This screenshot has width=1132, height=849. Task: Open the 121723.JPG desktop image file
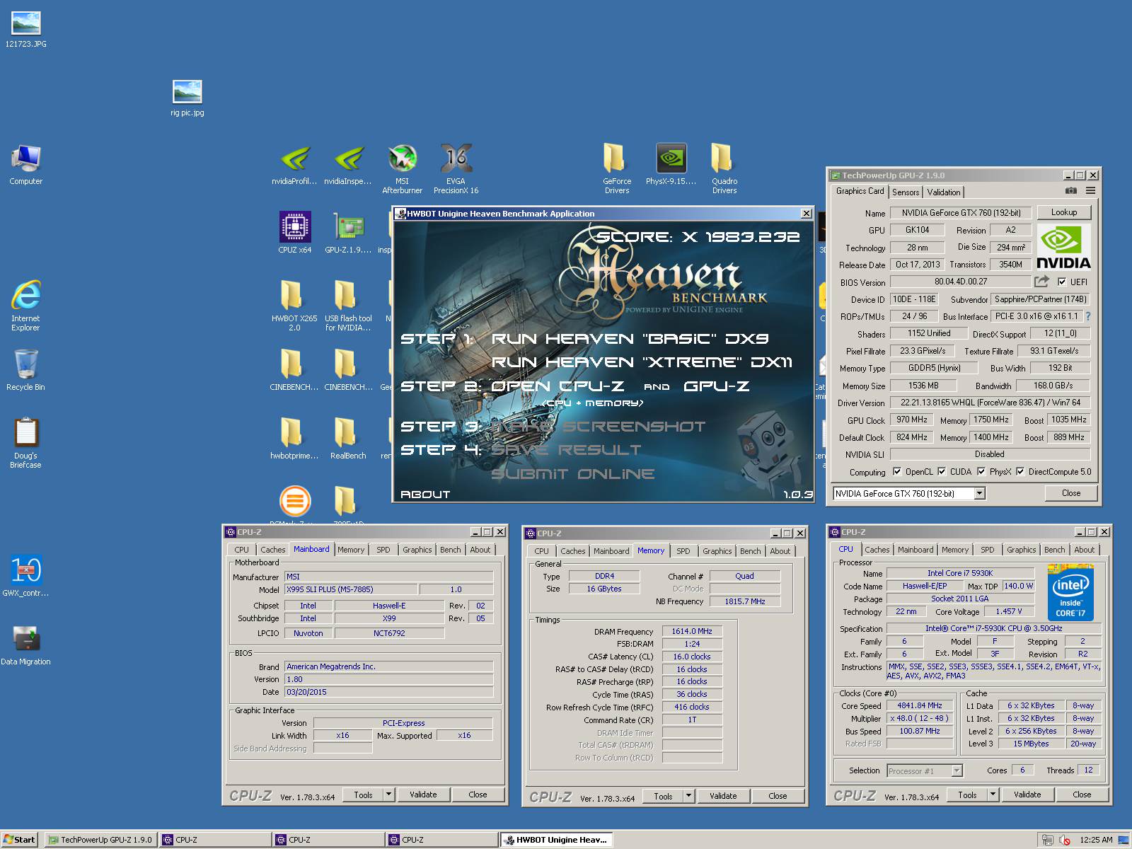(x=26, y=30)
